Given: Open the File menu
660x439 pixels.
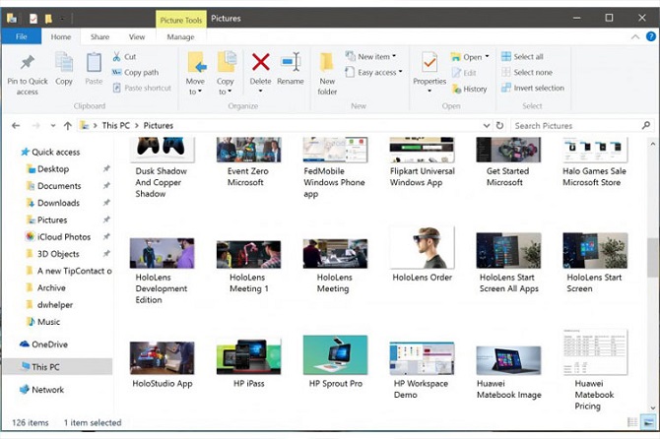Looking at the screenshot, I should [22, 36].
